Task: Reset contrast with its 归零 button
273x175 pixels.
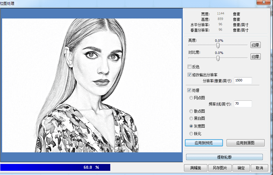Action: pyautogui.click(x=255, y=56)
